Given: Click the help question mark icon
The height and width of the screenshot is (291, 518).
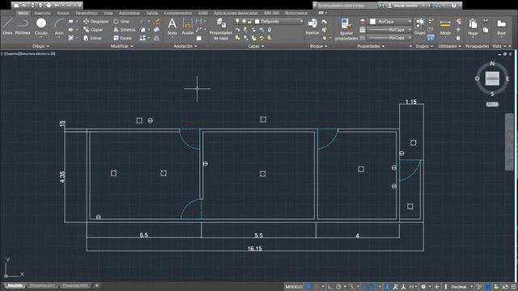Looking at the screenshot, I should tap(453, 6).
